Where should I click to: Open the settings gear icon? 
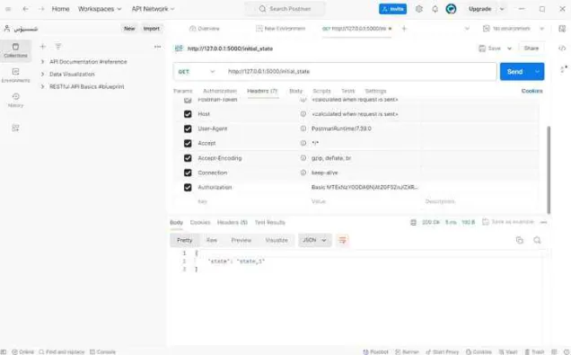[418, 9]
